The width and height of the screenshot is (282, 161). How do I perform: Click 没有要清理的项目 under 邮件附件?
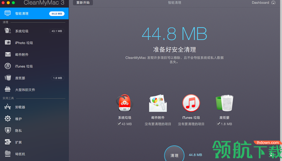tap(158, 124)
